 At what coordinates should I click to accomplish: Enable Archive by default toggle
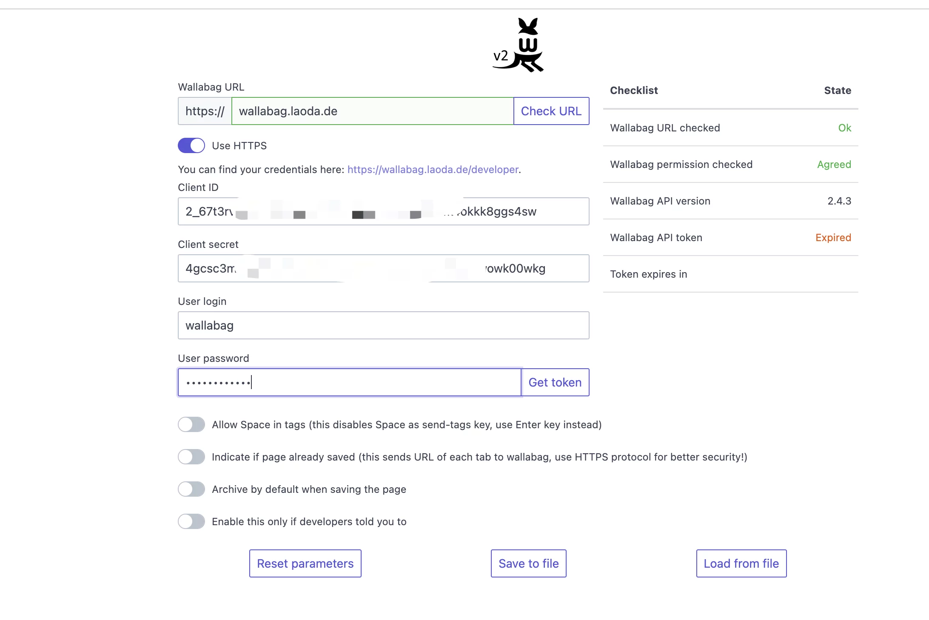(x=191, y=489)
